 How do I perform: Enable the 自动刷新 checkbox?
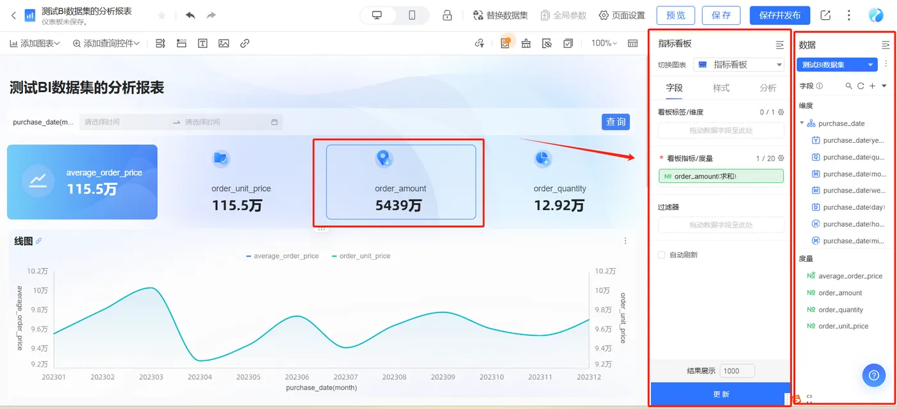click(x=662, y=255)
